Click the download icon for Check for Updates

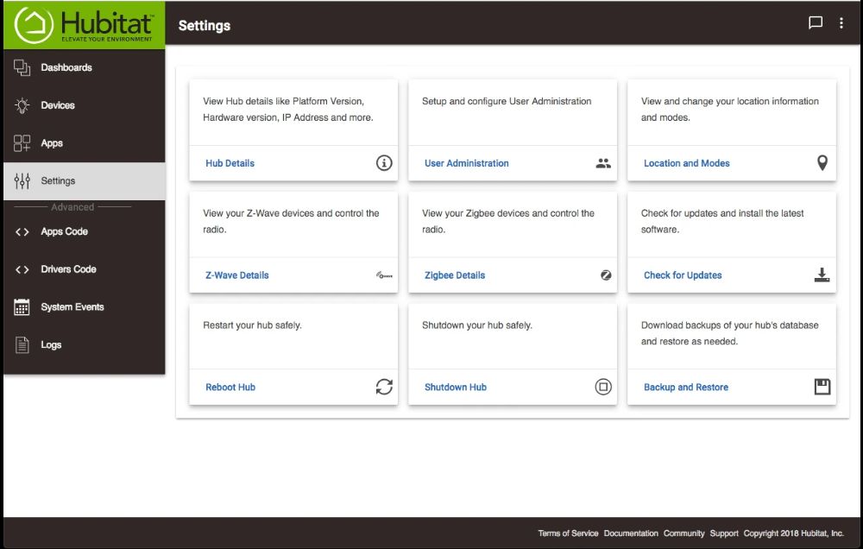[x=822, y=275]
